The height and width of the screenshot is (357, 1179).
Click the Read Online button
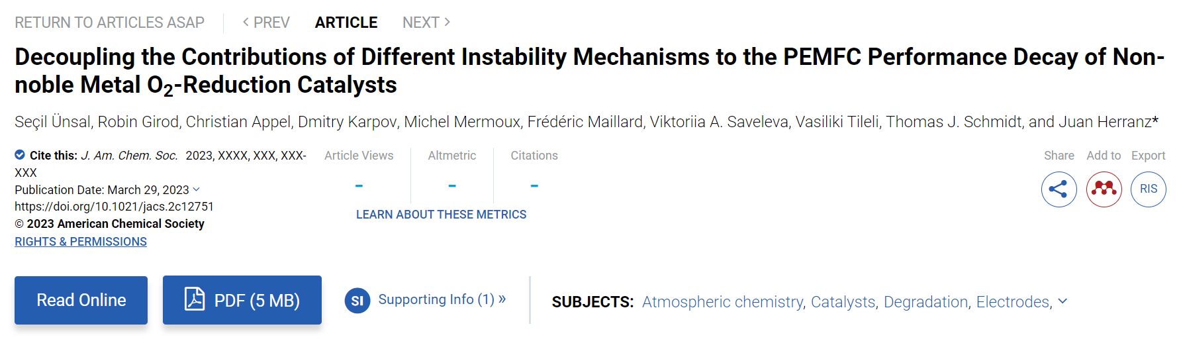(x=81, y=300)
